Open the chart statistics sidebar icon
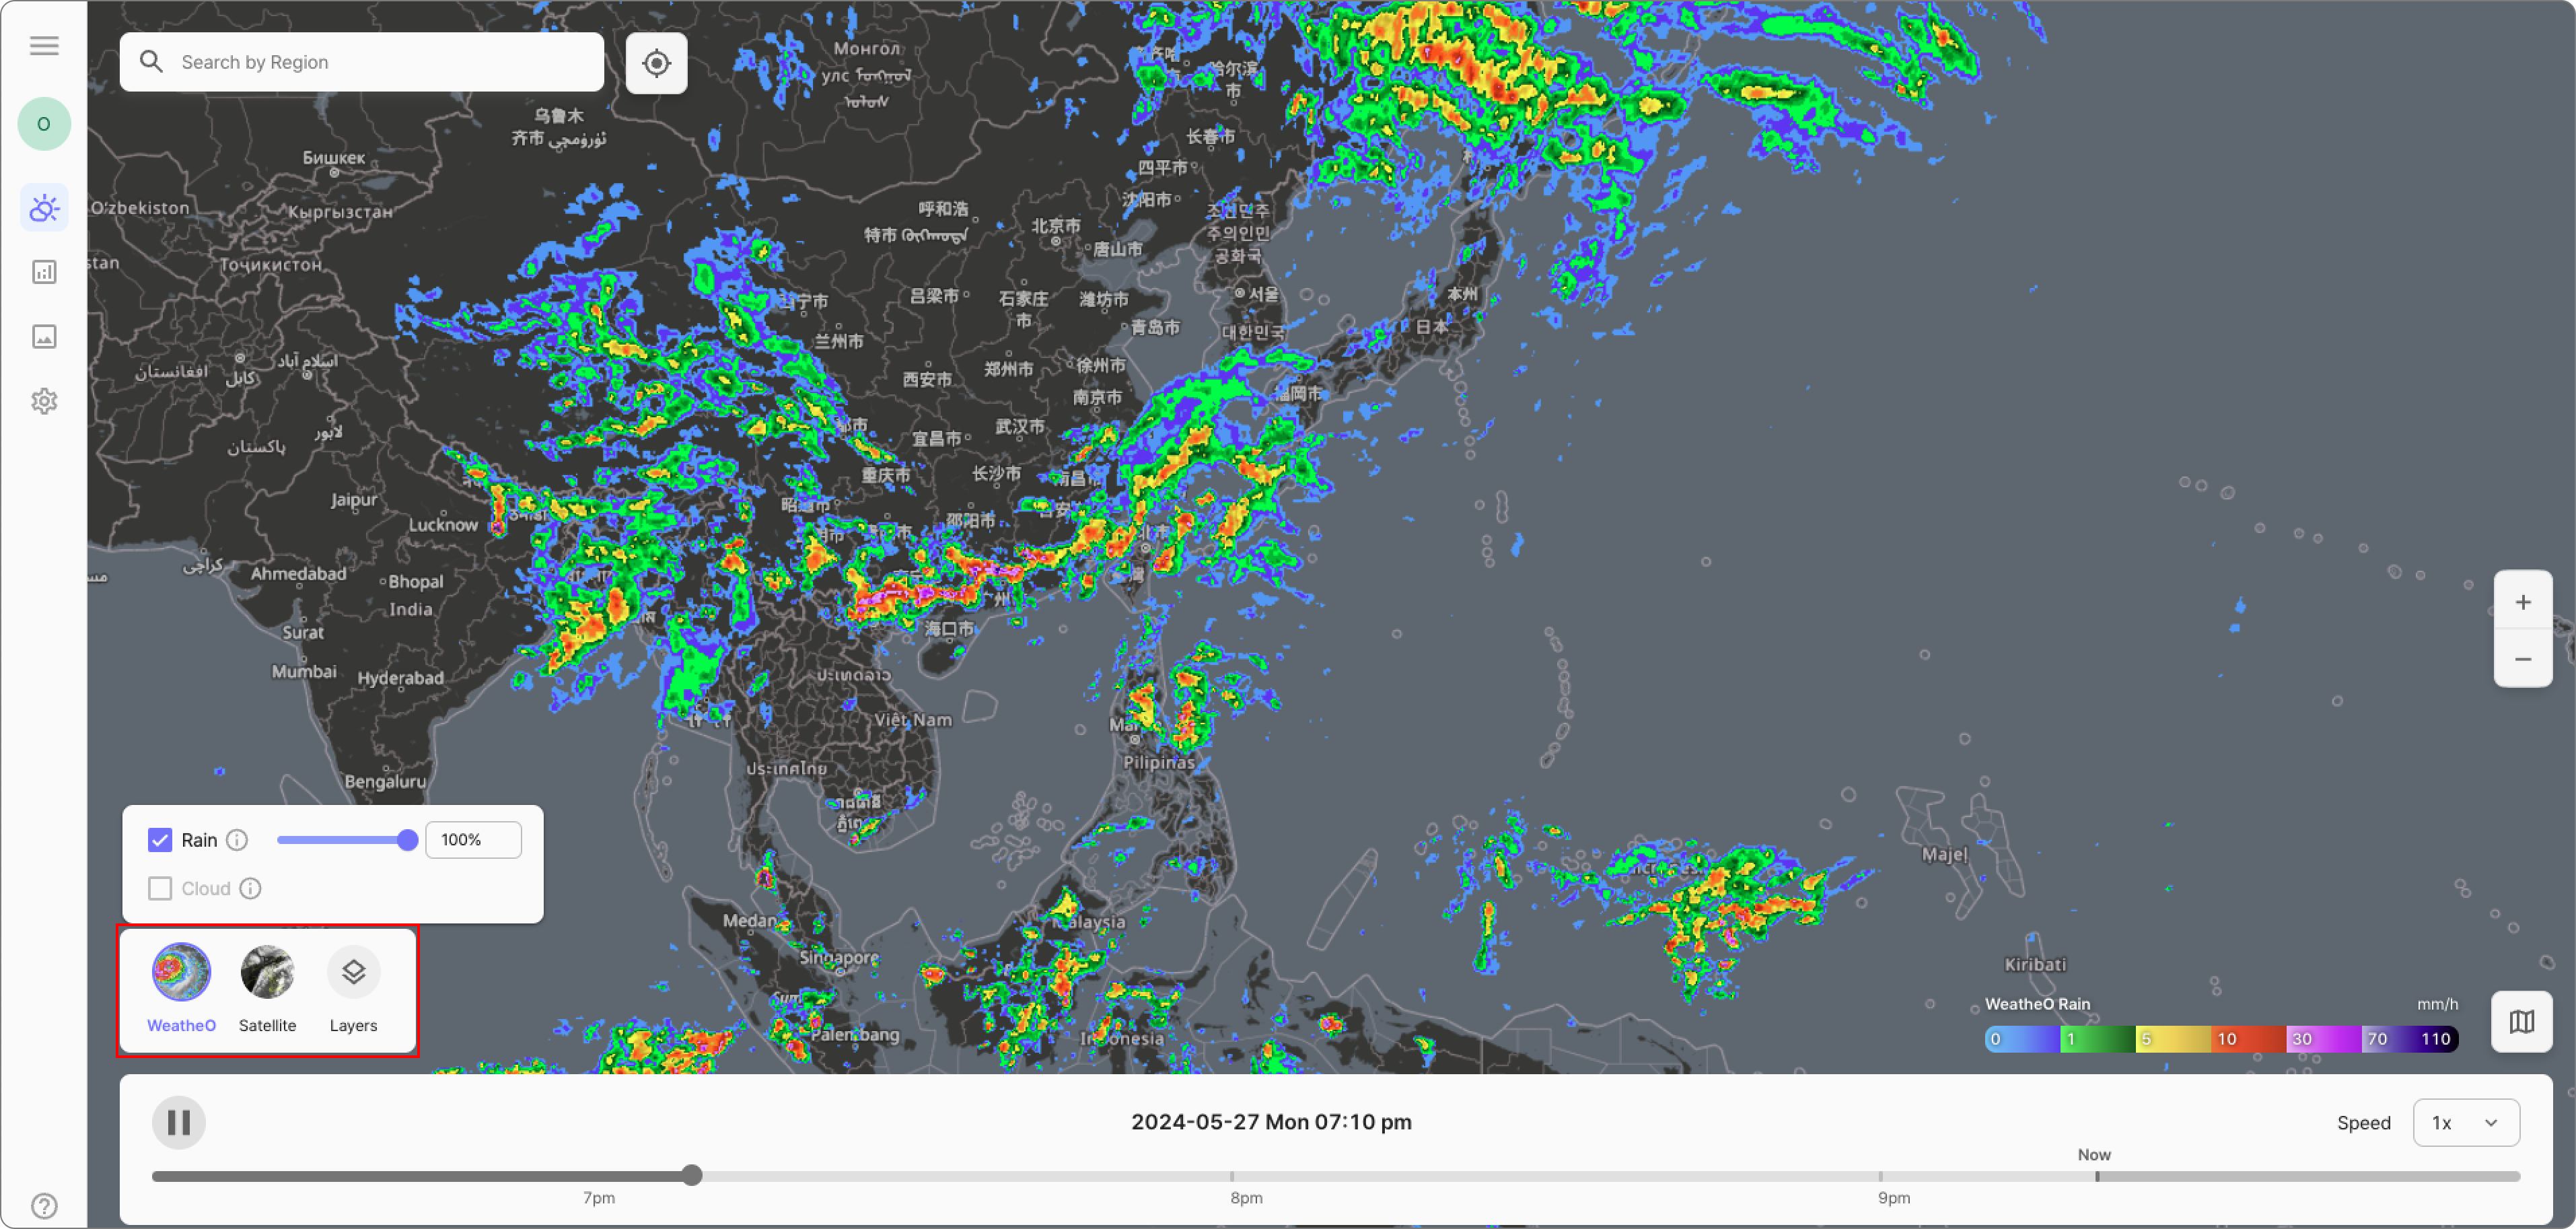The height and width of the screenshot is (1229, 2576). [44, 272]
